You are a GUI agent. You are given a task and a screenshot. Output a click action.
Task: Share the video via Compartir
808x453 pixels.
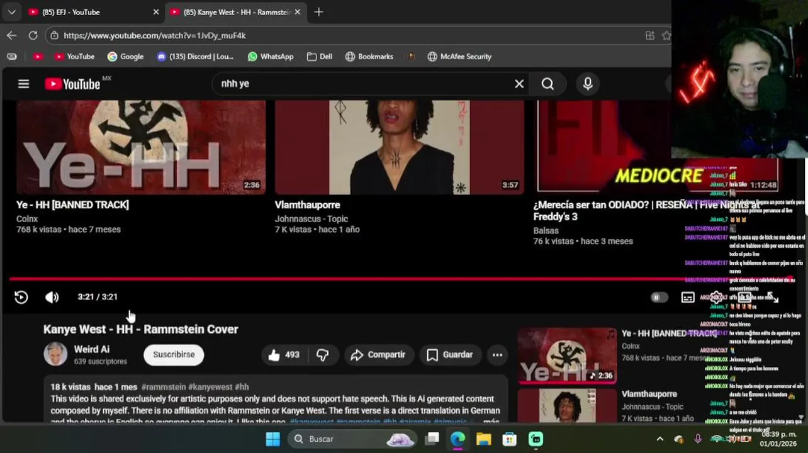click(378, 355)
